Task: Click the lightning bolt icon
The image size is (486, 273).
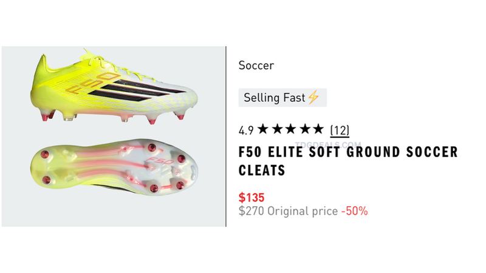Action: [313, 98]
